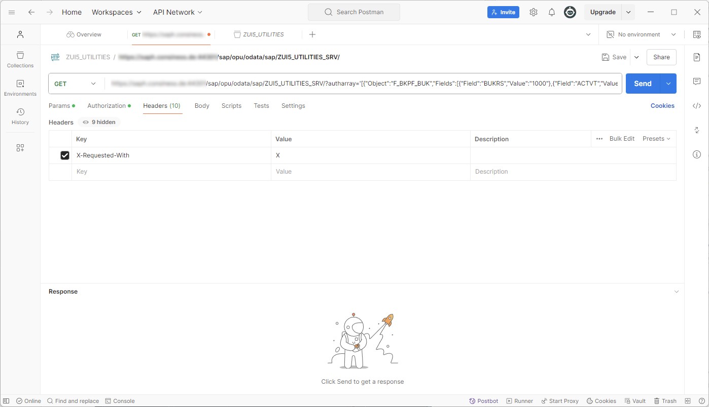Click the Search Postman field
709x407 pixels.
[x=354, y=12]
